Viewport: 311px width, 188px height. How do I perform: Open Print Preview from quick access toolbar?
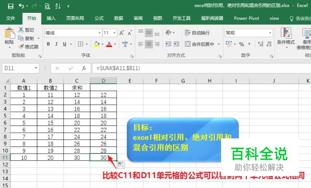tap(47, 6)
